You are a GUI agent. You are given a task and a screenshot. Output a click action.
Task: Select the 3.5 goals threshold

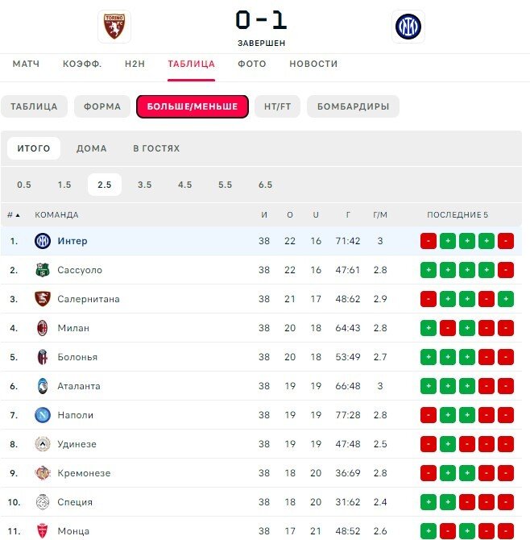[x=145, y=185]
